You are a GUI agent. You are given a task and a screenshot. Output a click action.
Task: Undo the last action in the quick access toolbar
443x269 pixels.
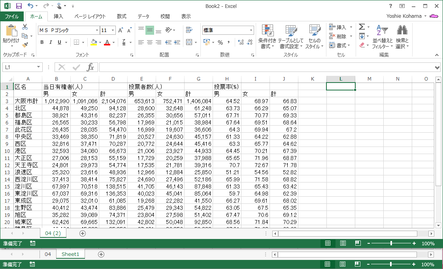[30, 6]
